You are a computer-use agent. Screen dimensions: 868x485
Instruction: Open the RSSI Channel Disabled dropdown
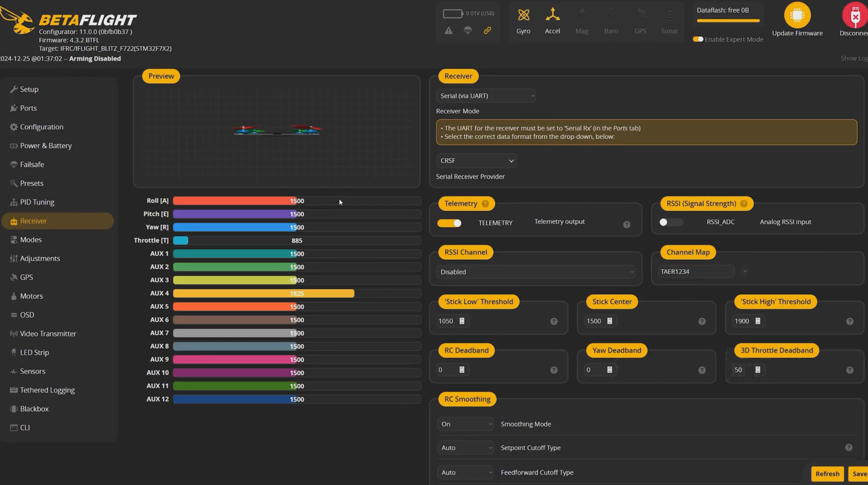pyautogui.click(x=535, y=272)
